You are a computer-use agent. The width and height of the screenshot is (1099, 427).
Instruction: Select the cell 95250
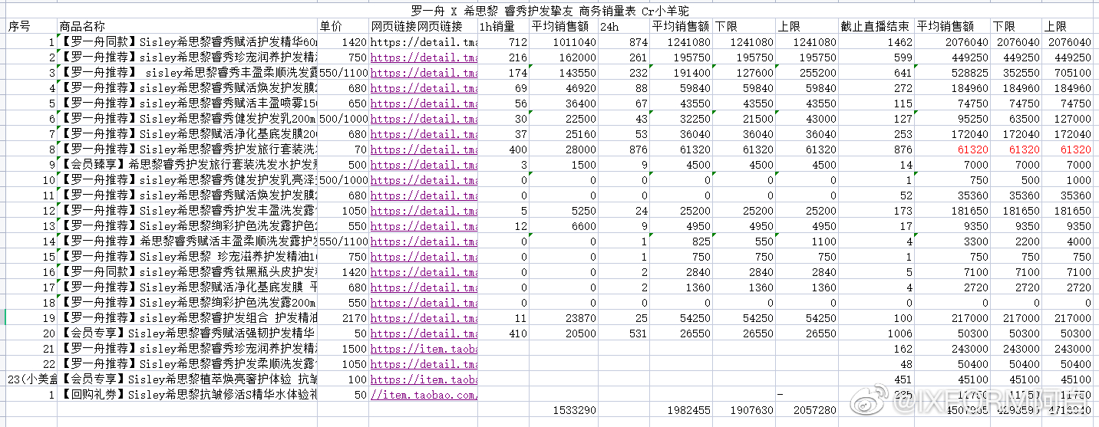[x=952, y=119]
